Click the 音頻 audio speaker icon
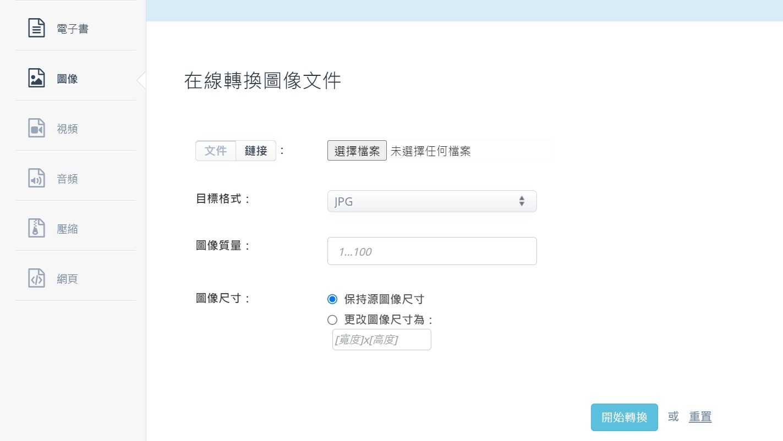The image size is (783, 441). coord(36,178)
